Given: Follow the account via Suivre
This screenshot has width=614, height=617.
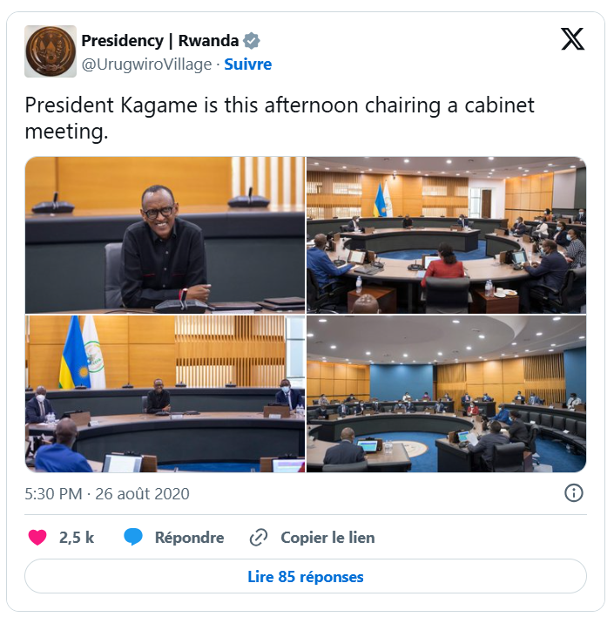Looking at the screenshot, I should tap(248, 64).
